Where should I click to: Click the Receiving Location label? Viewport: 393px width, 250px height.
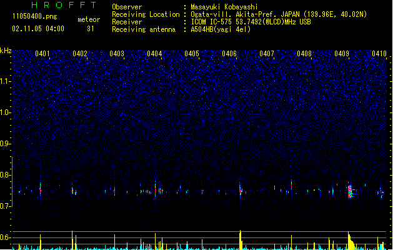pos(146,14)
